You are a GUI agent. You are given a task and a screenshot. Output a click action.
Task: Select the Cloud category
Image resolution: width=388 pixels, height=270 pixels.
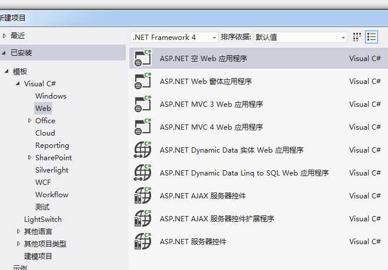[45, 133]
